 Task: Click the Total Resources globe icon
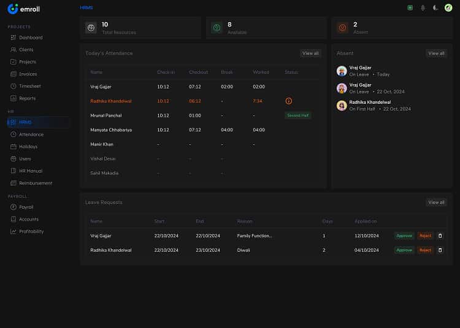(x=91, y=28)
